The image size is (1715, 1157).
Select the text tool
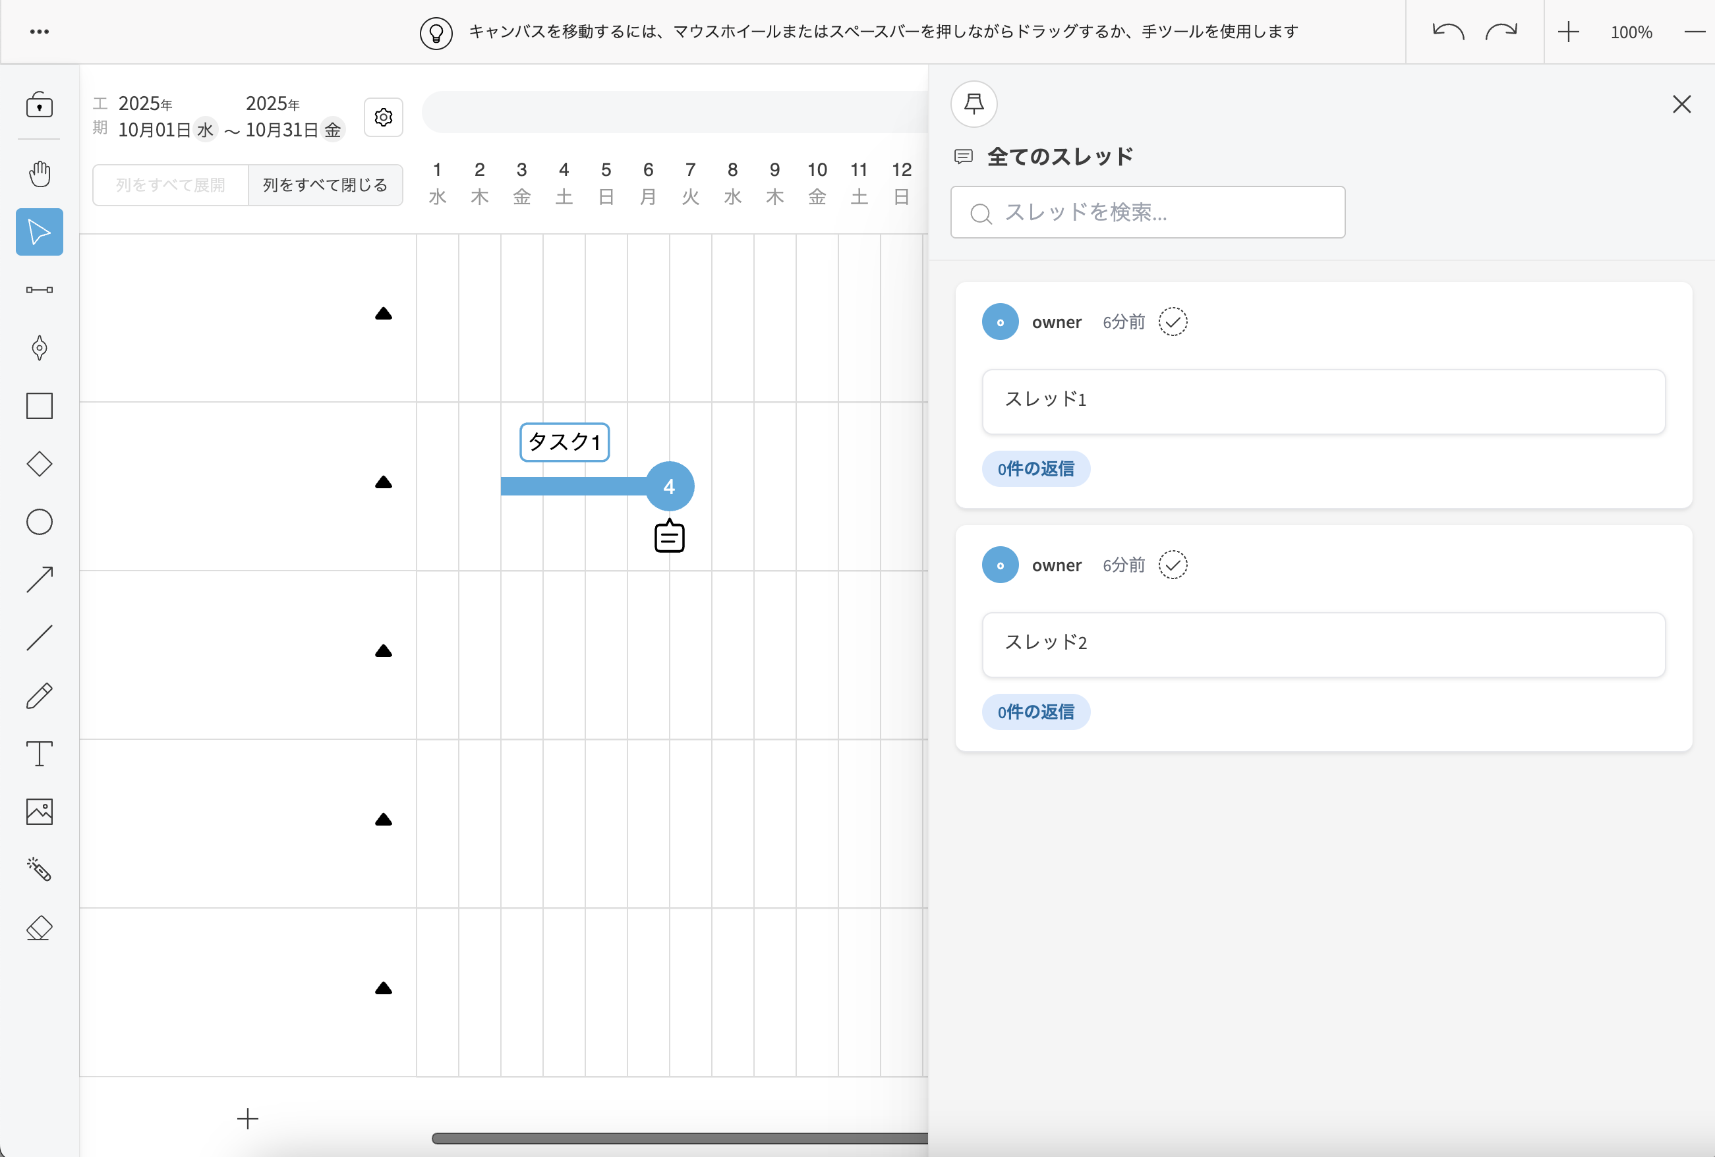pos(39,754)
